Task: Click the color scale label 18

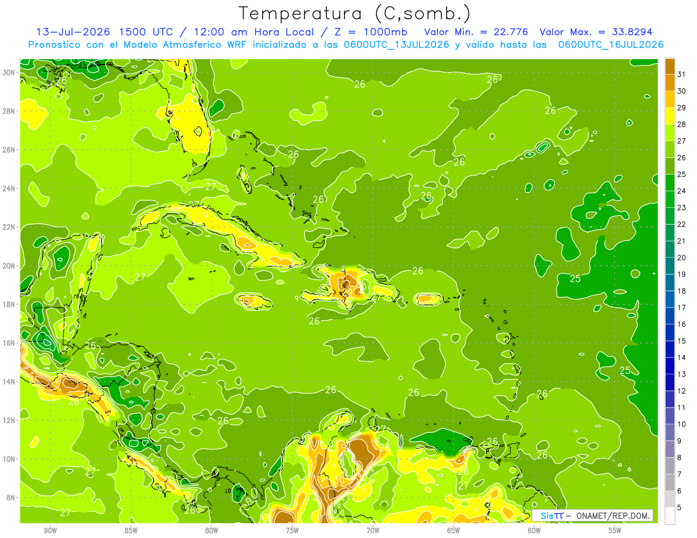Action: (681, 291)
